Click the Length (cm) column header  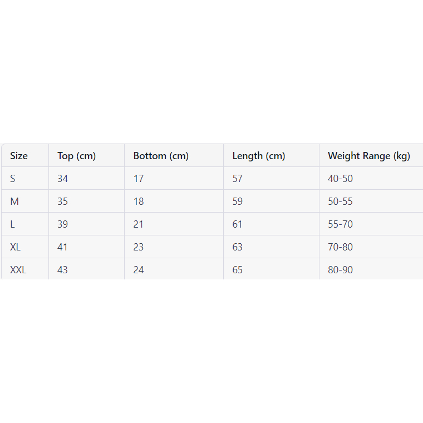pos(259,156)
